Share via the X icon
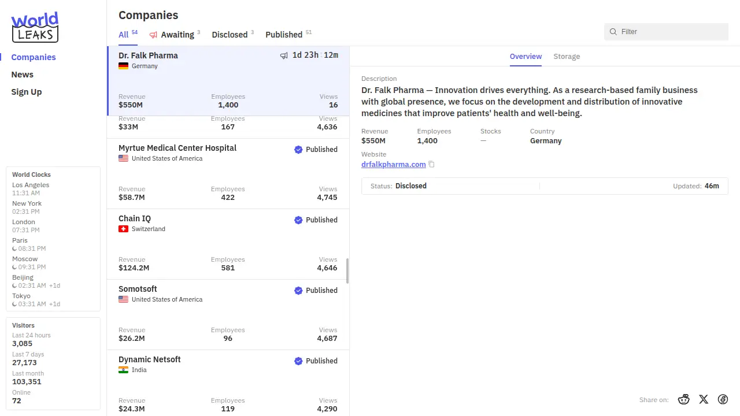Viewport: 740px width, 416px height. click(x=704, y=399)
